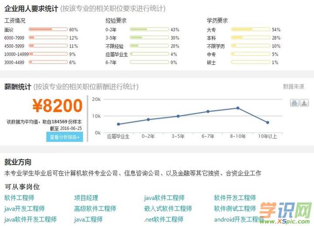Click the print chart icon
314x226 pixels.
click(x=294, y=103)
